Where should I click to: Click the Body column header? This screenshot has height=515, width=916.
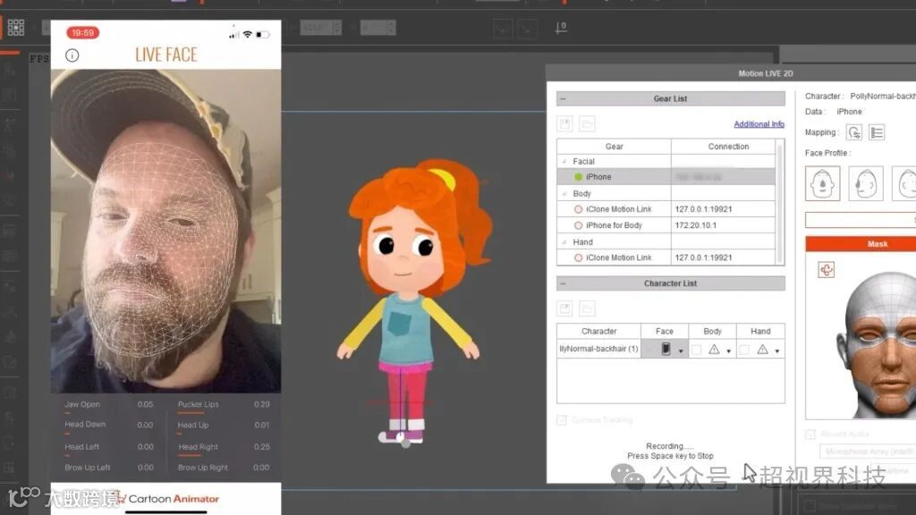[712, 331]
